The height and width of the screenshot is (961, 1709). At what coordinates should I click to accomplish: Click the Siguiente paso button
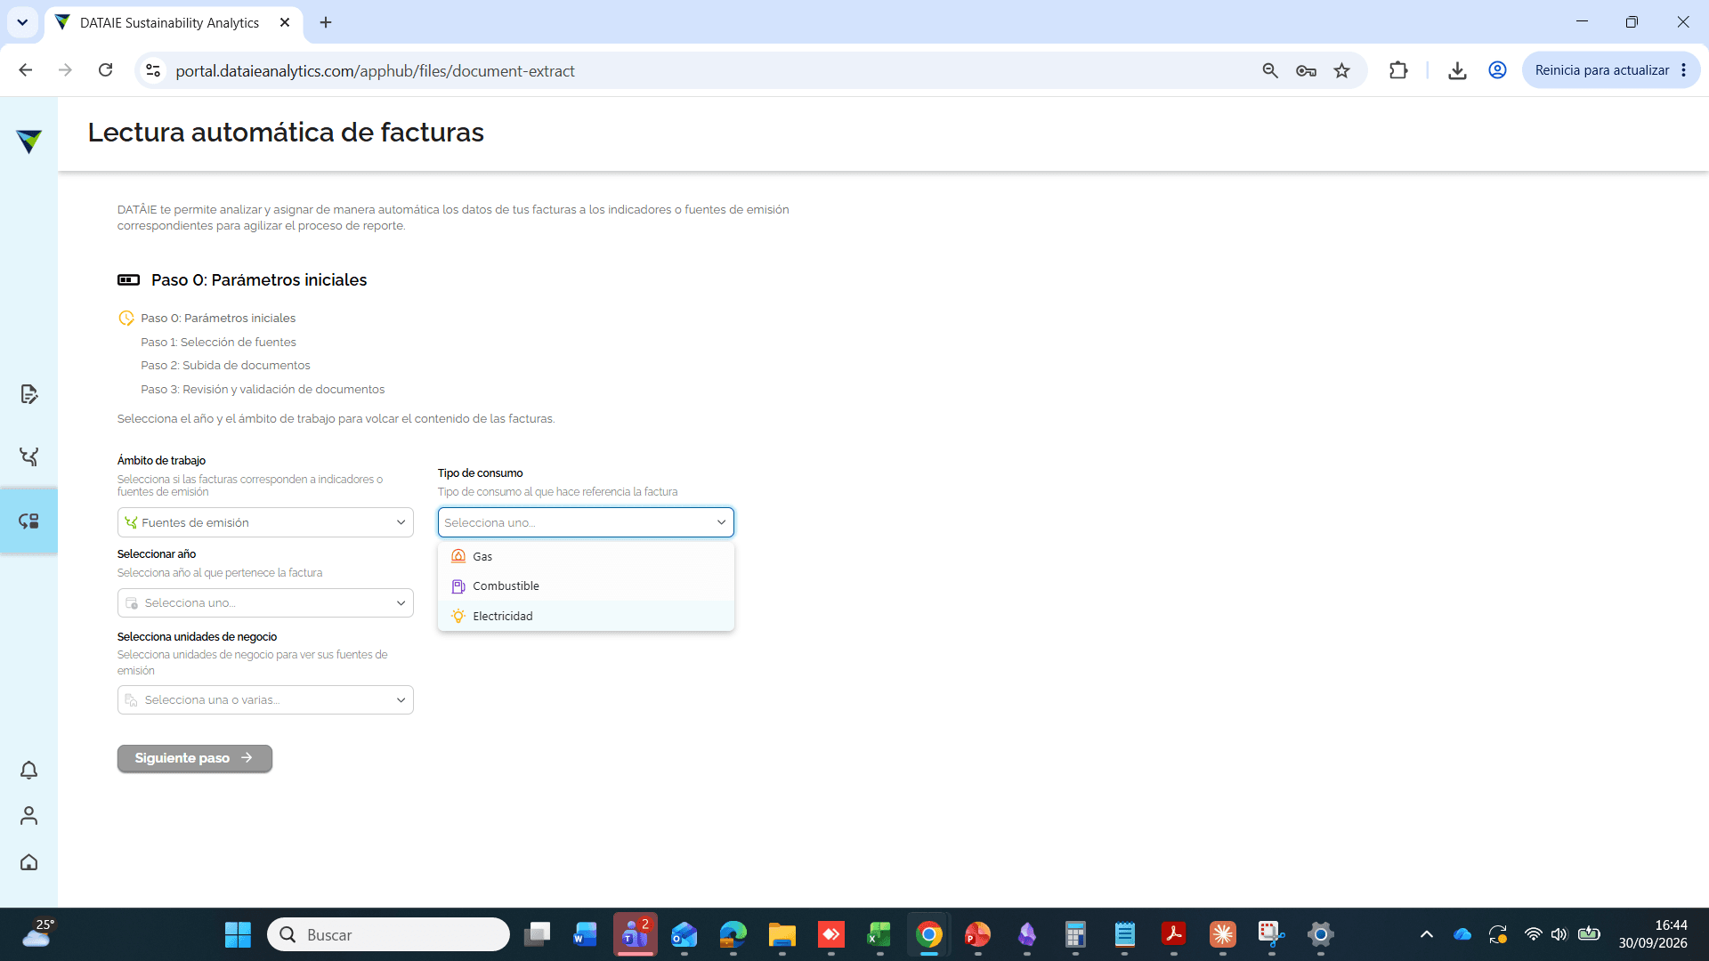tap(195, 758)
